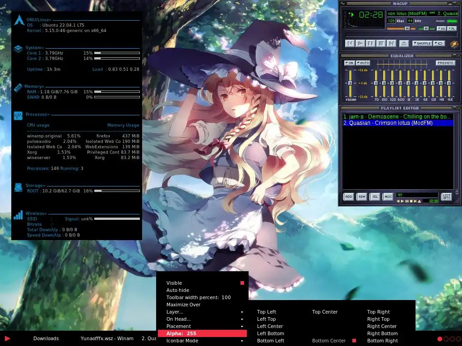462x346 pixels.
Task: Select Left Top placement
Action: (266, 319)
